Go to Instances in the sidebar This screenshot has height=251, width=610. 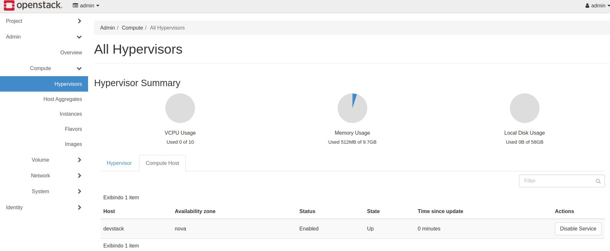pyautogui.click(x=71, y=114)
